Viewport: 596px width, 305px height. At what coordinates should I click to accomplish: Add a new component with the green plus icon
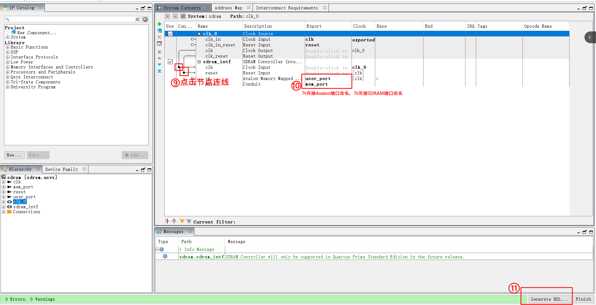pos(159,24)
